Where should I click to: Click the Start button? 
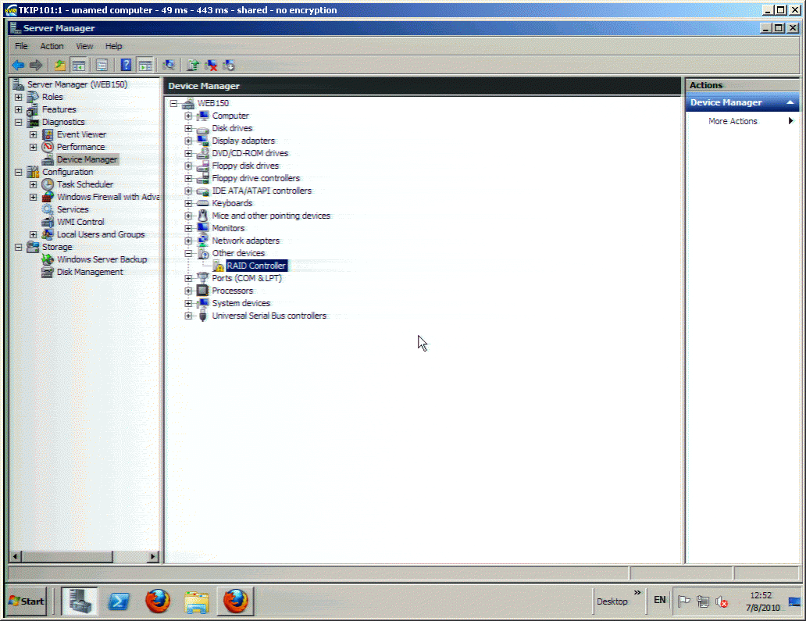[x=27, y=601]
